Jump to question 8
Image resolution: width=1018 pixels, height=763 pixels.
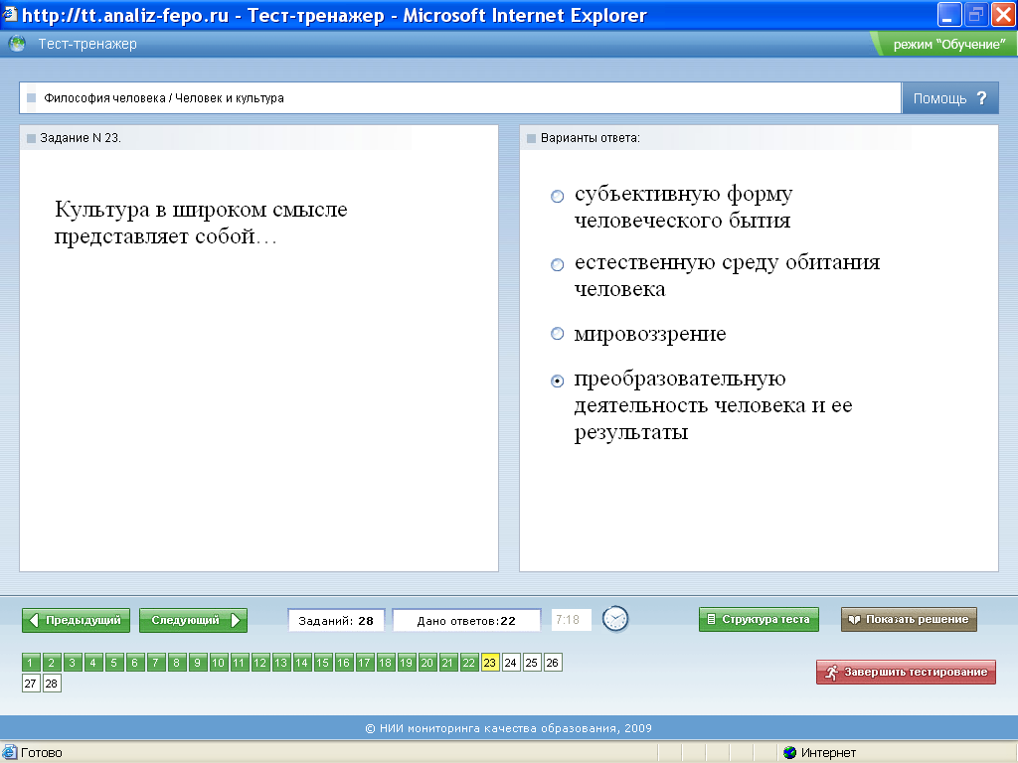177,663
